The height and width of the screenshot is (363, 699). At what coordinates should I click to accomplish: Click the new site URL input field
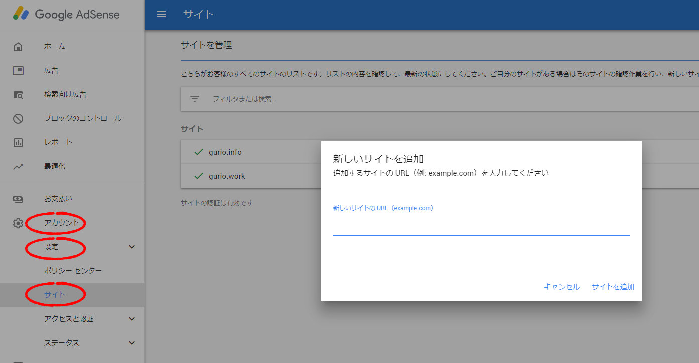coord(481,226)
